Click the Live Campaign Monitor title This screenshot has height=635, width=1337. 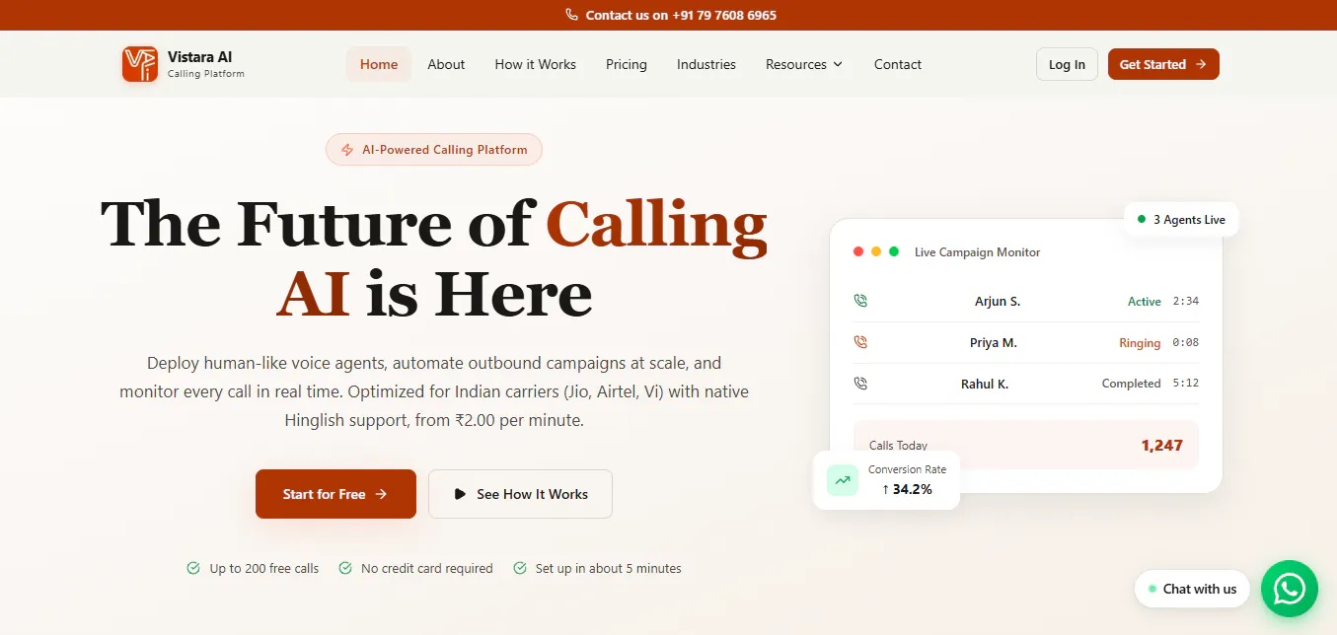coord(978,252)
